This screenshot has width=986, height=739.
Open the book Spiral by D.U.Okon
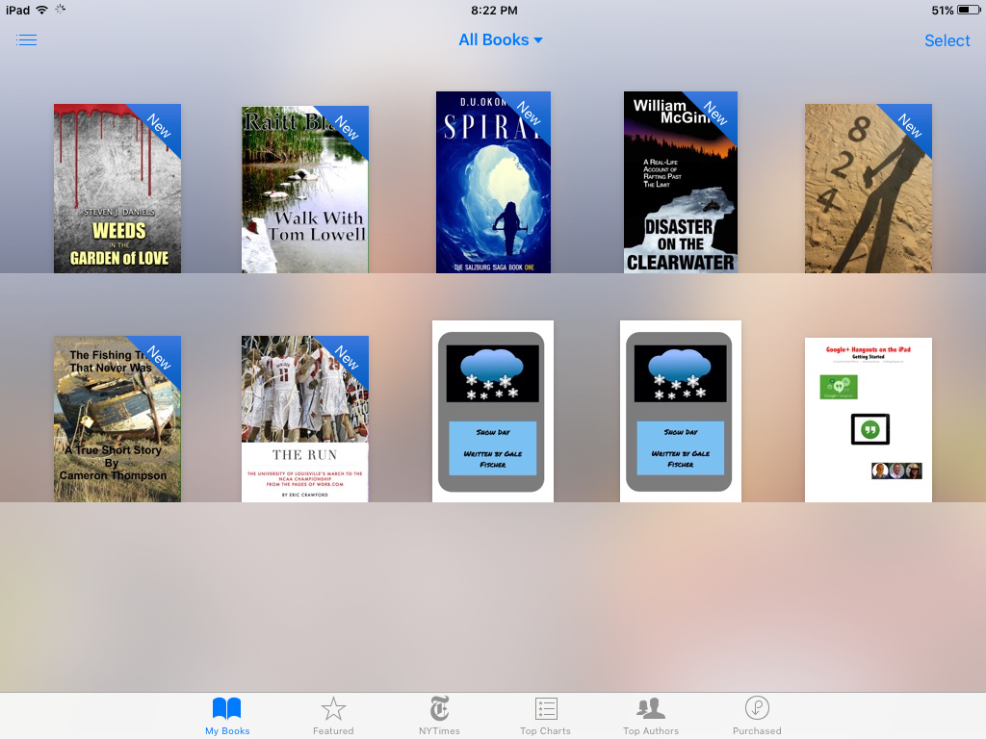(493, 182)
